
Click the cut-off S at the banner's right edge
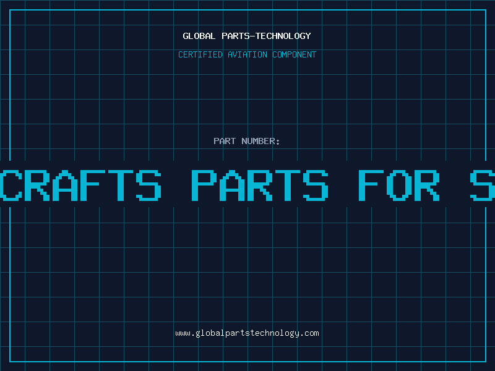(x=483, y=185)
